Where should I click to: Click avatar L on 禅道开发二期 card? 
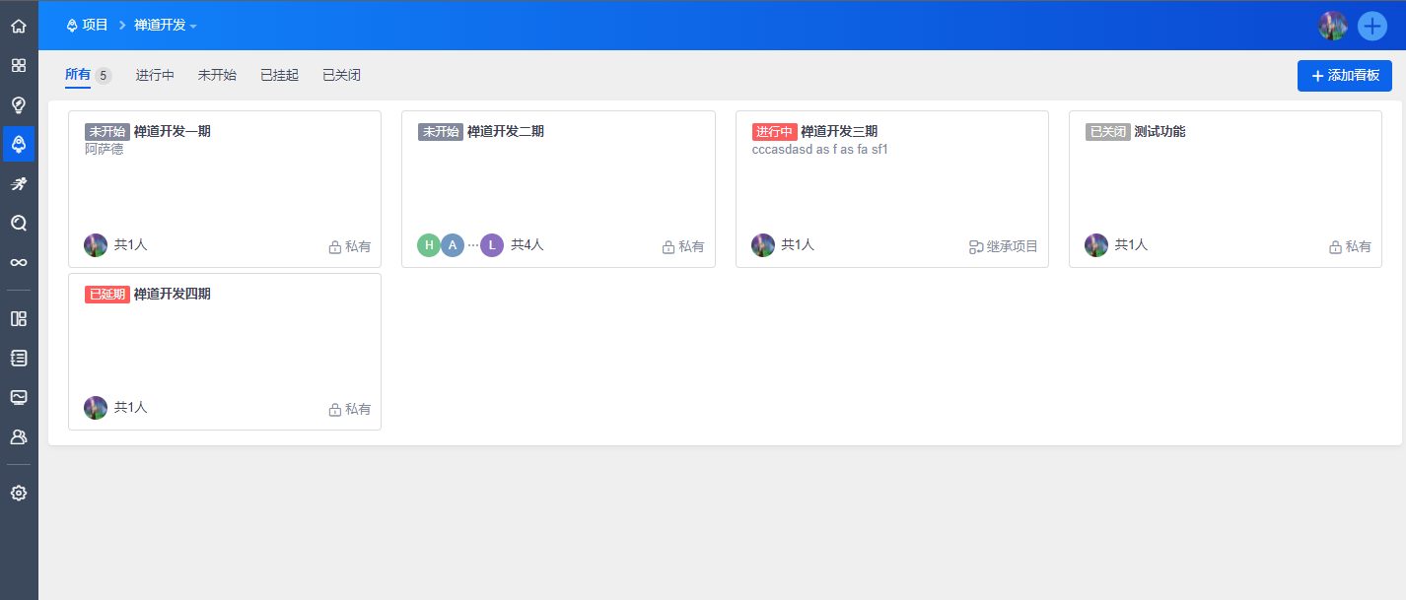coord(492,245)
